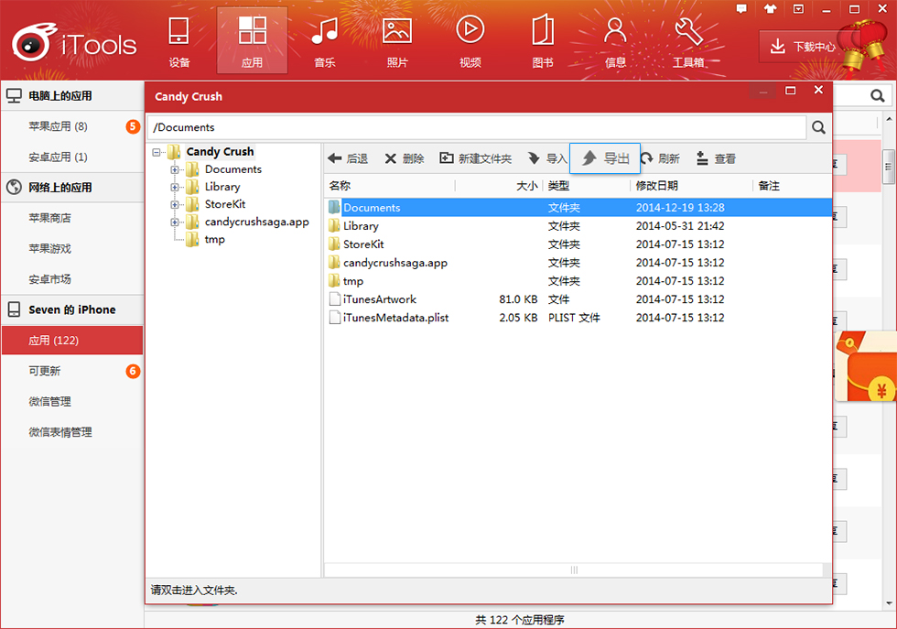The width and height of the screenshot is (897, 629).
Task: Click the 导出 (Export) toolbar button
Action: pos(605,158)
